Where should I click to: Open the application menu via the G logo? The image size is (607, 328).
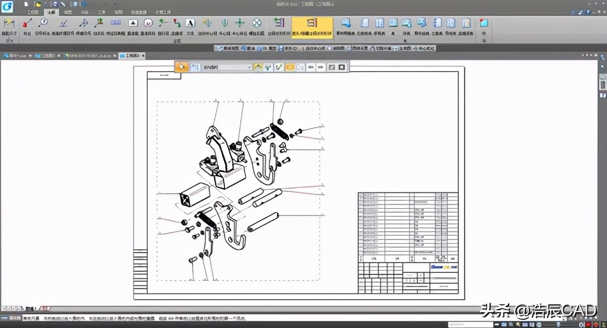point(8,6)
